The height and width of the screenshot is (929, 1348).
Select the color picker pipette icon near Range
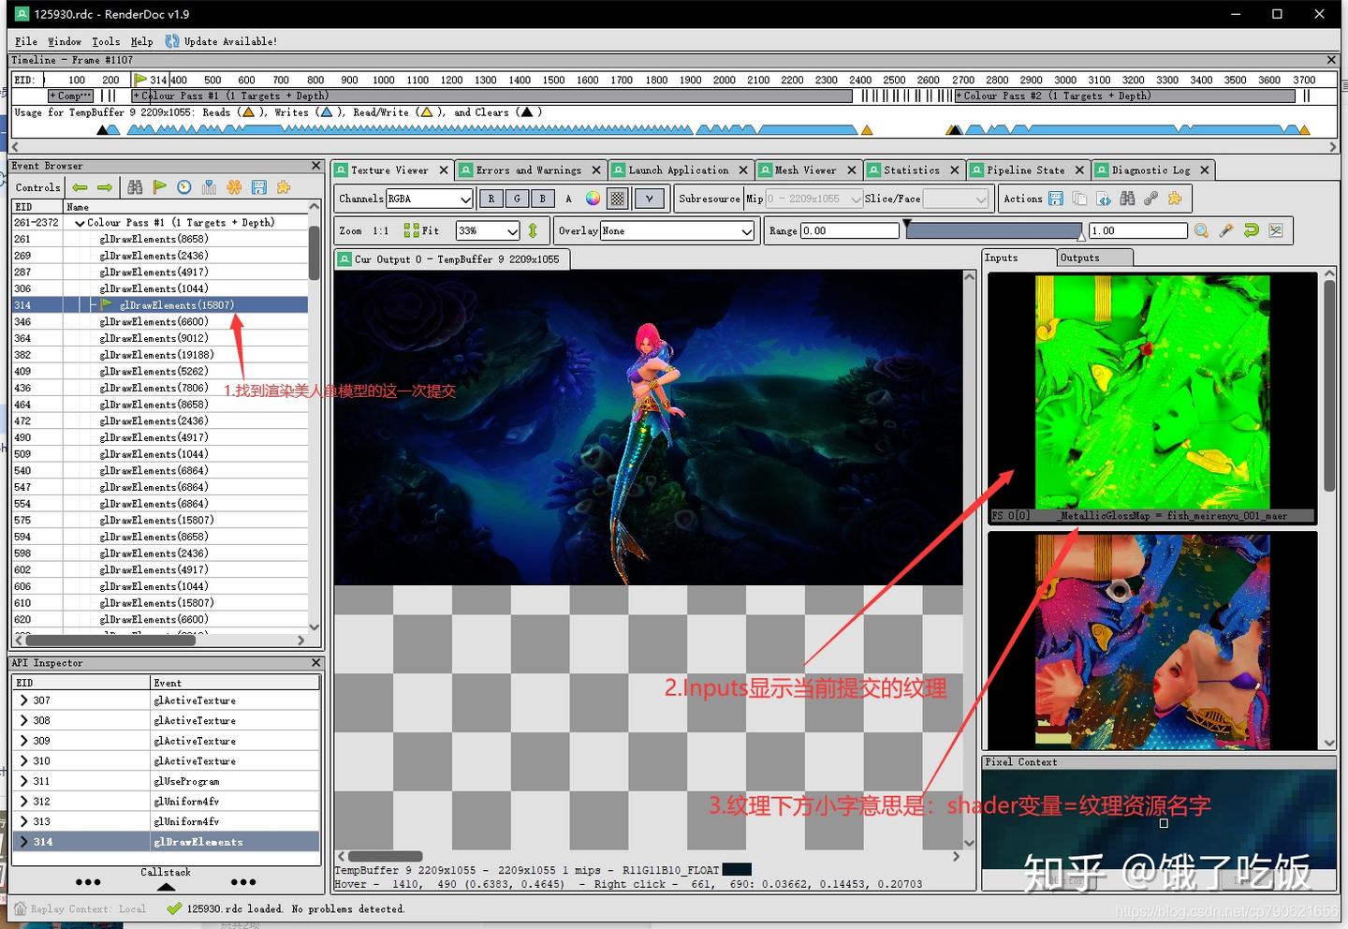(x=1226, y=230)
